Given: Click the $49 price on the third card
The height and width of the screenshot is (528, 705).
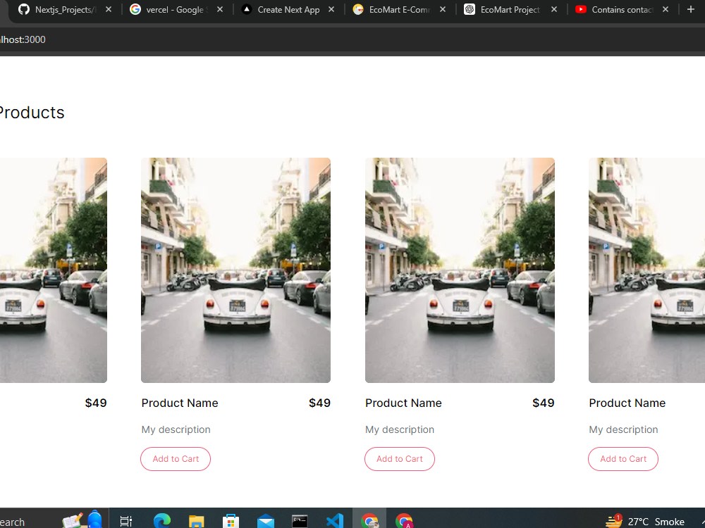Looking at the screenshot, I should 543,403.
